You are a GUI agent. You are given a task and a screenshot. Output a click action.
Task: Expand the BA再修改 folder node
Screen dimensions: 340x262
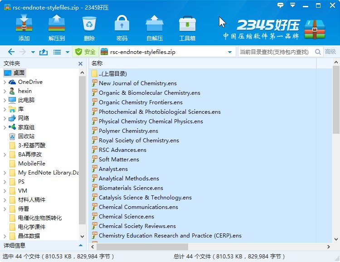pos(5,155)
